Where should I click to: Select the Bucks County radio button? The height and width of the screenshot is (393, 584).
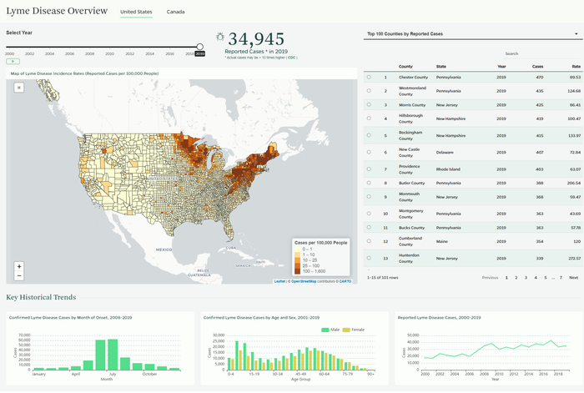pyautogui.click(x=369, y=227)
